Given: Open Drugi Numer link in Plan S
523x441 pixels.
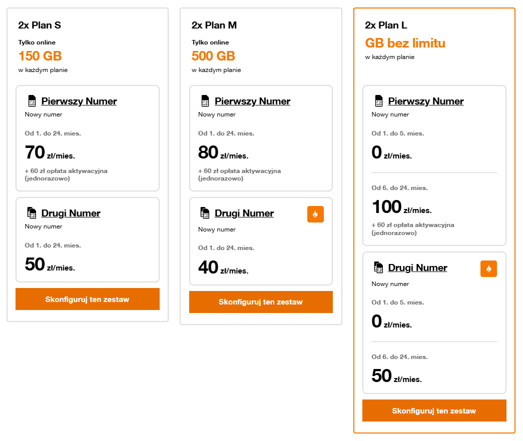Looking at the screenshot, I should [x=71, y=213].
